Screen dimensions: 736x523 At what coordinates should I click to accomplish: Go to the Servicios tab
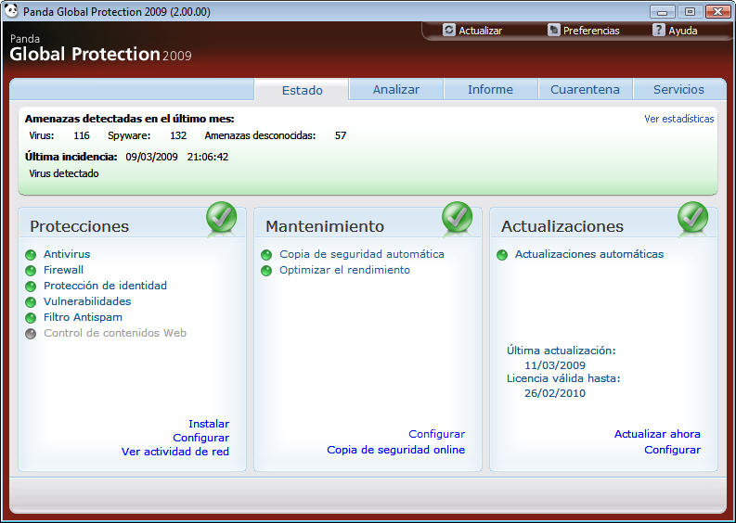pos(678,89)
